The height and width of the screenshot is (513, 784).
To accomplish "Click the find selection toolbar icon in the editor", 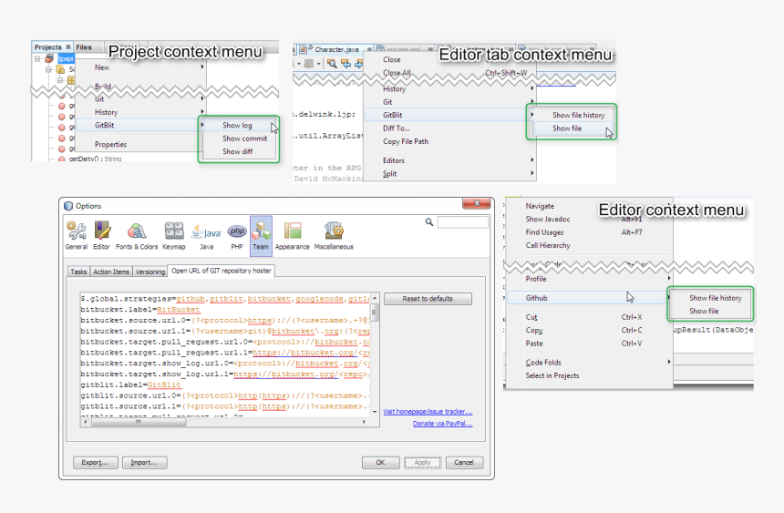I will [x=332, y=64].
